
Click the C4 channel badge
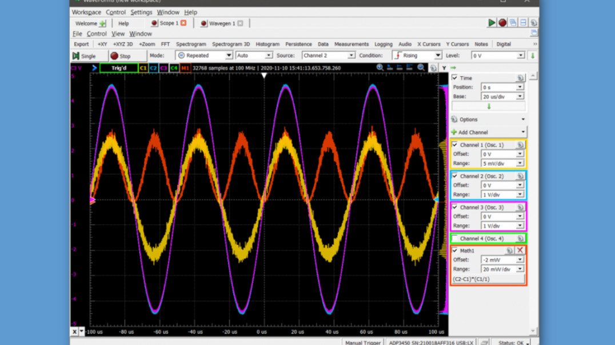174,68
